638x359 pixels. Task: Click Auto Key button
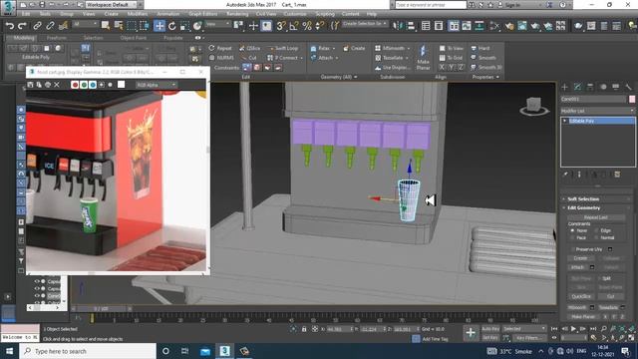click(x=490, y=329)
